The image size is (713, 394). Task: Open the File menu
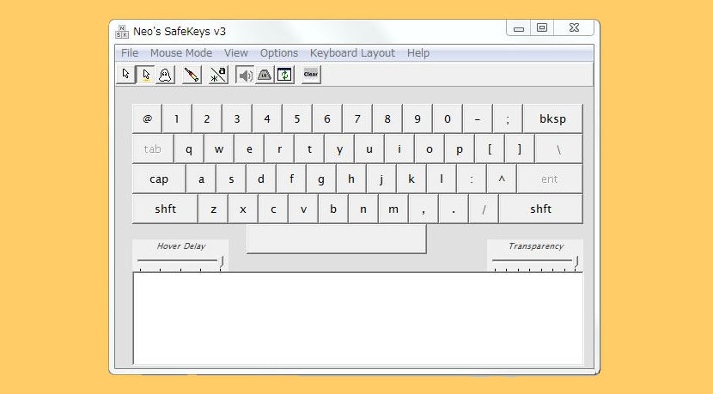pos(130,53)
